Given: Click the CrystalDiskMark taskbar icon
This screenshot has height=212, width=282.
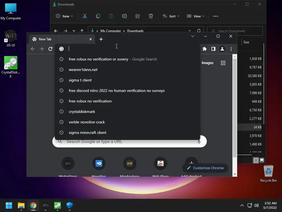Looking at the screenshot, I should [x=58, y=205].
